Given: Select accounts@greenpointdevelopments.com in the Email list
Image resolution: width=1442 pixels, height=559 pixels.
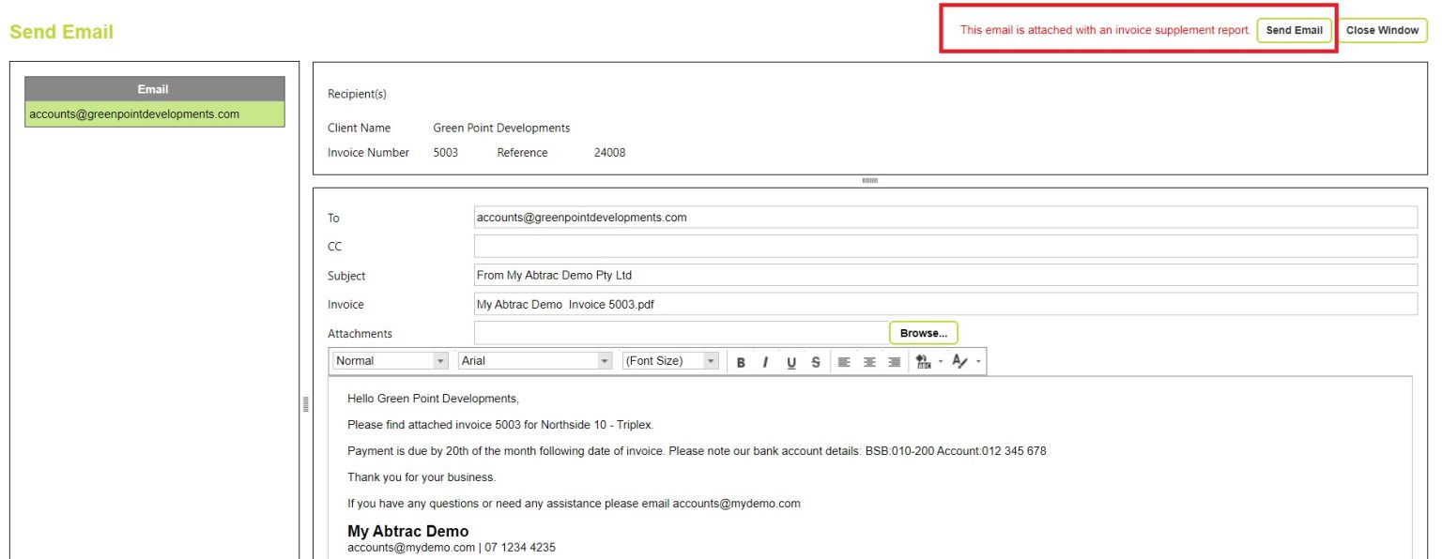Looking at the screenshot, I should (x=154, y=114).
